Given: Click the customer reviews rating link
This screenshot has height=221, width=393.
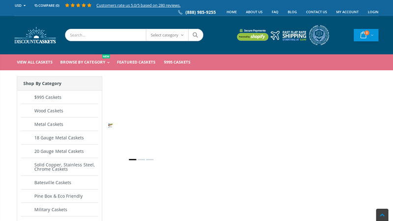Looking at the screenshot, I should point(138,5).
